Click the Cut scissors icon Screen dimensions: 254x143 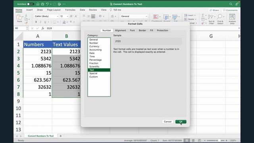[26, 15]
